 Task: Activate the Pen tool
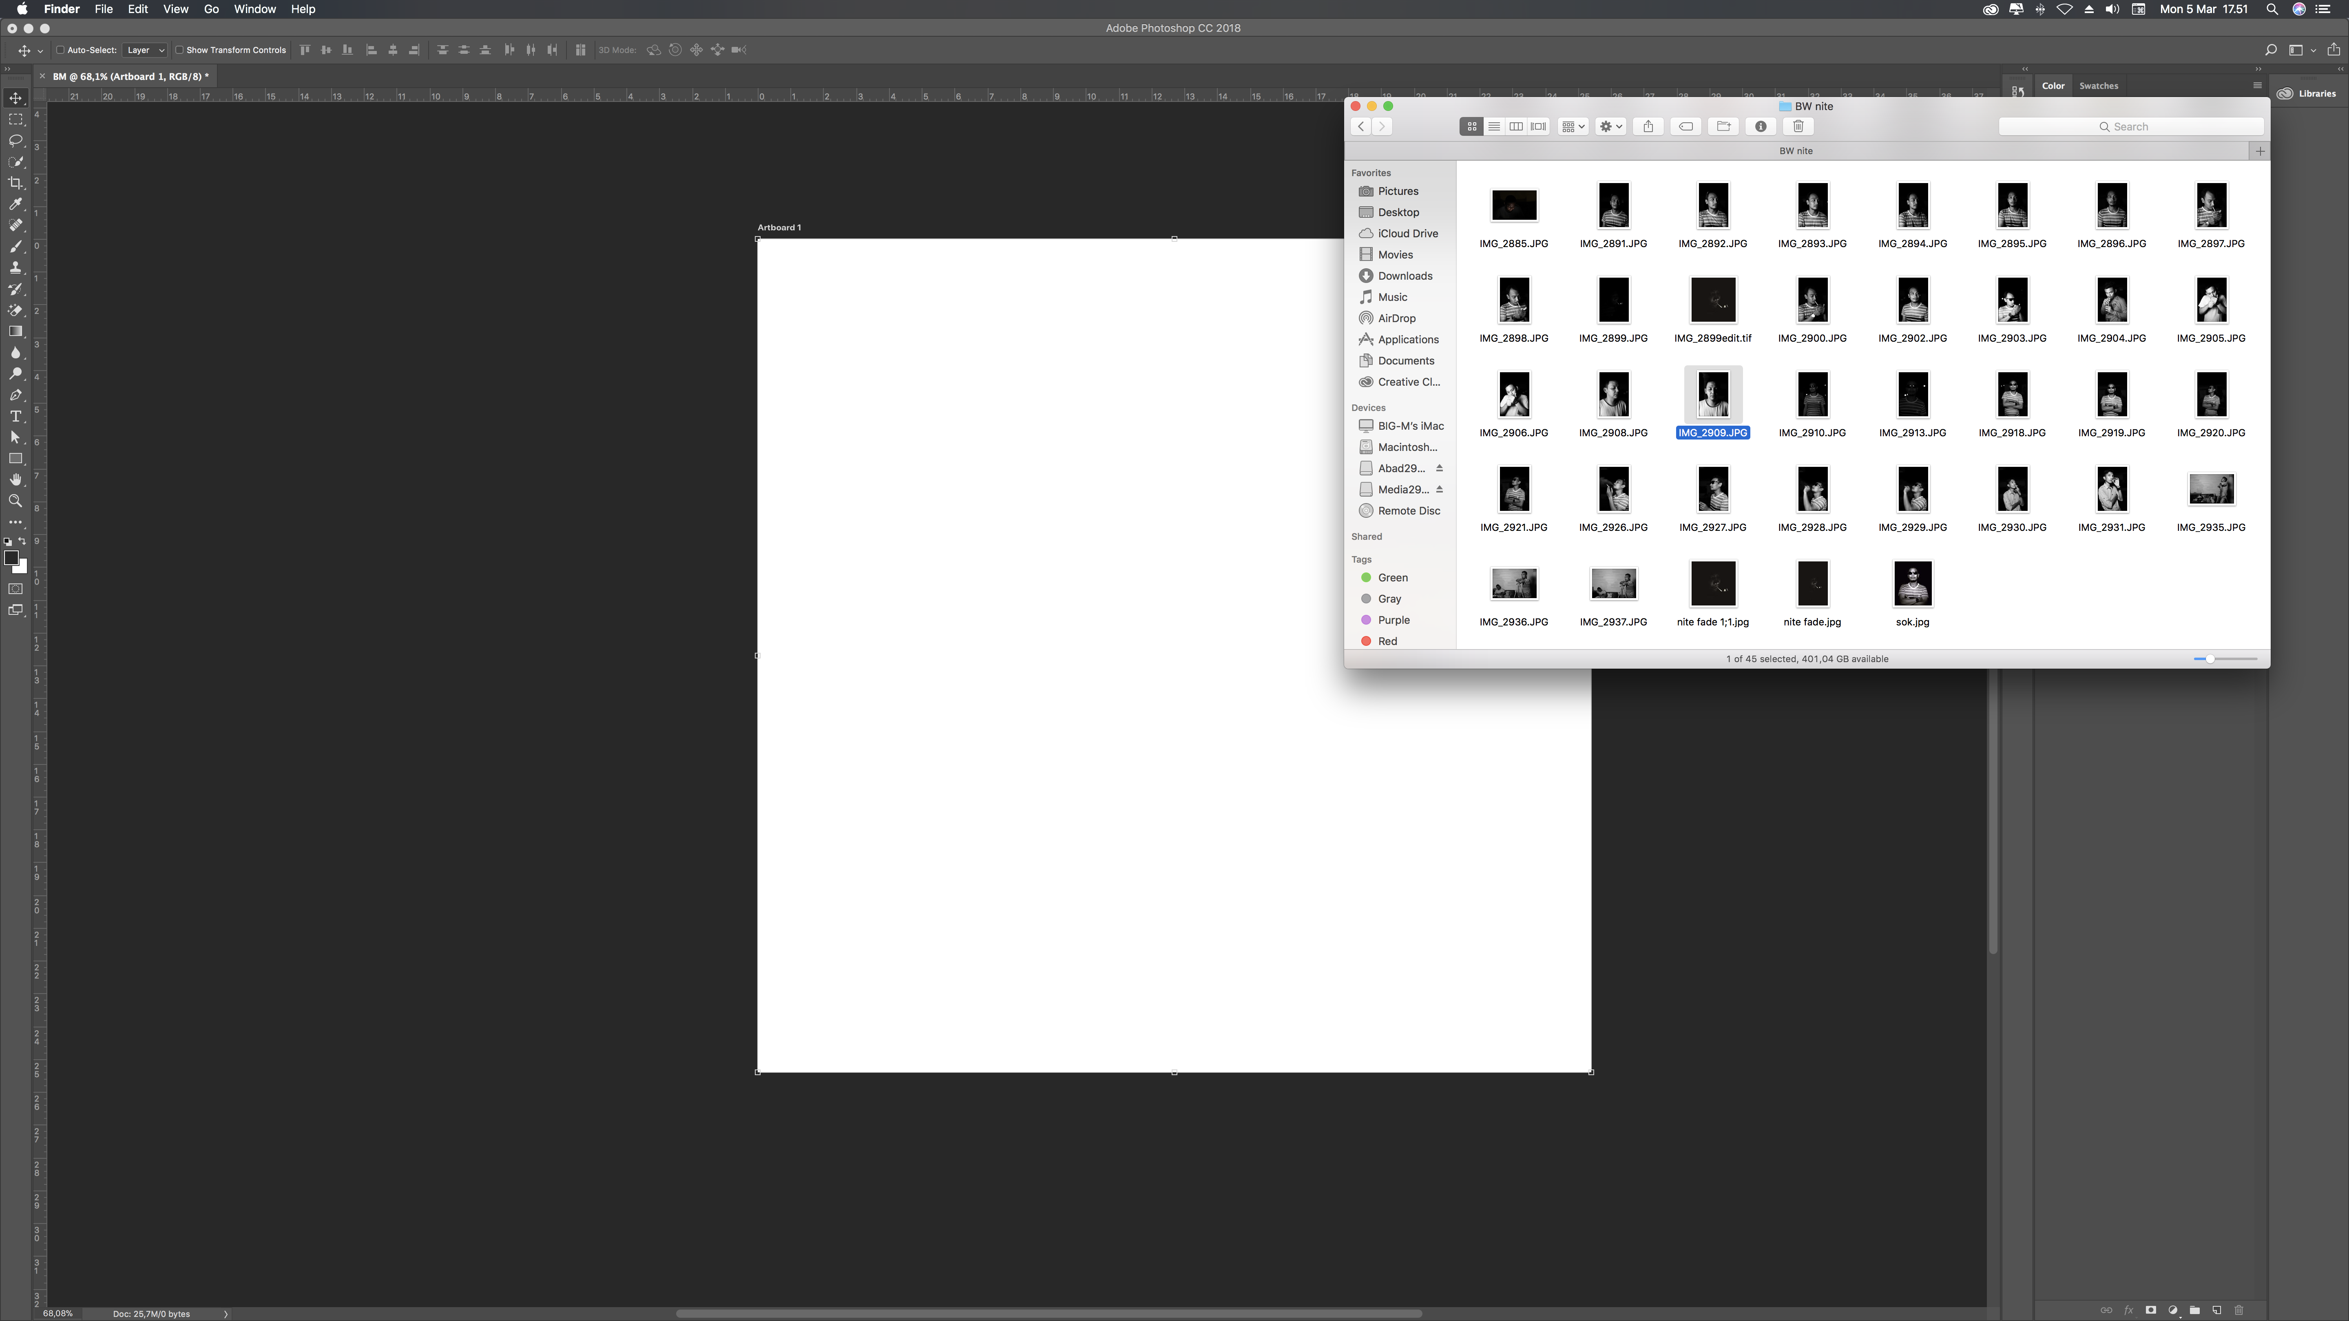pos(15,395)
